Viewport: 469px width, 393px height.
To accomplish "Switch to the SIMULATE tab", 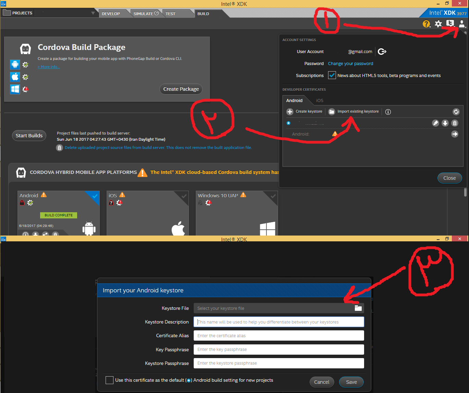I will [146, 13].
